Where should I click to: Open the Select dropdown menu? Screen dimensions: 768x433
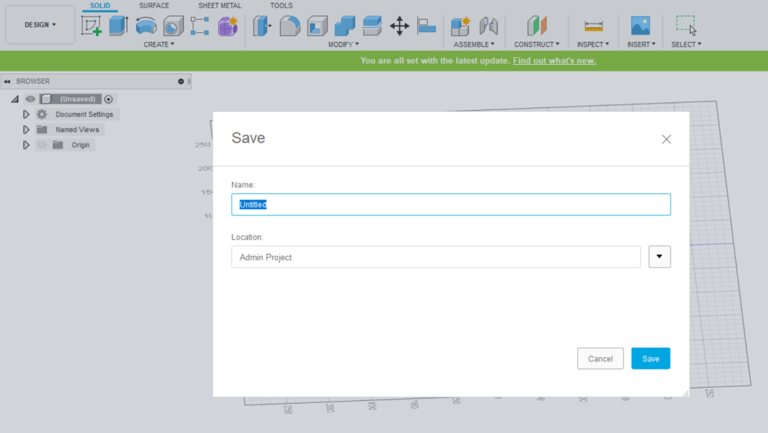[x=686, y=44]
